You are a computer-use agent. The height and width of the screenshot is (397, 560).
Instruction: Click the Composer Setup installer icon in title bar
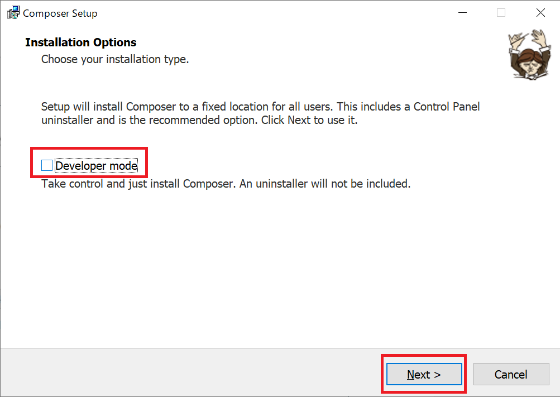coord(13,13)
